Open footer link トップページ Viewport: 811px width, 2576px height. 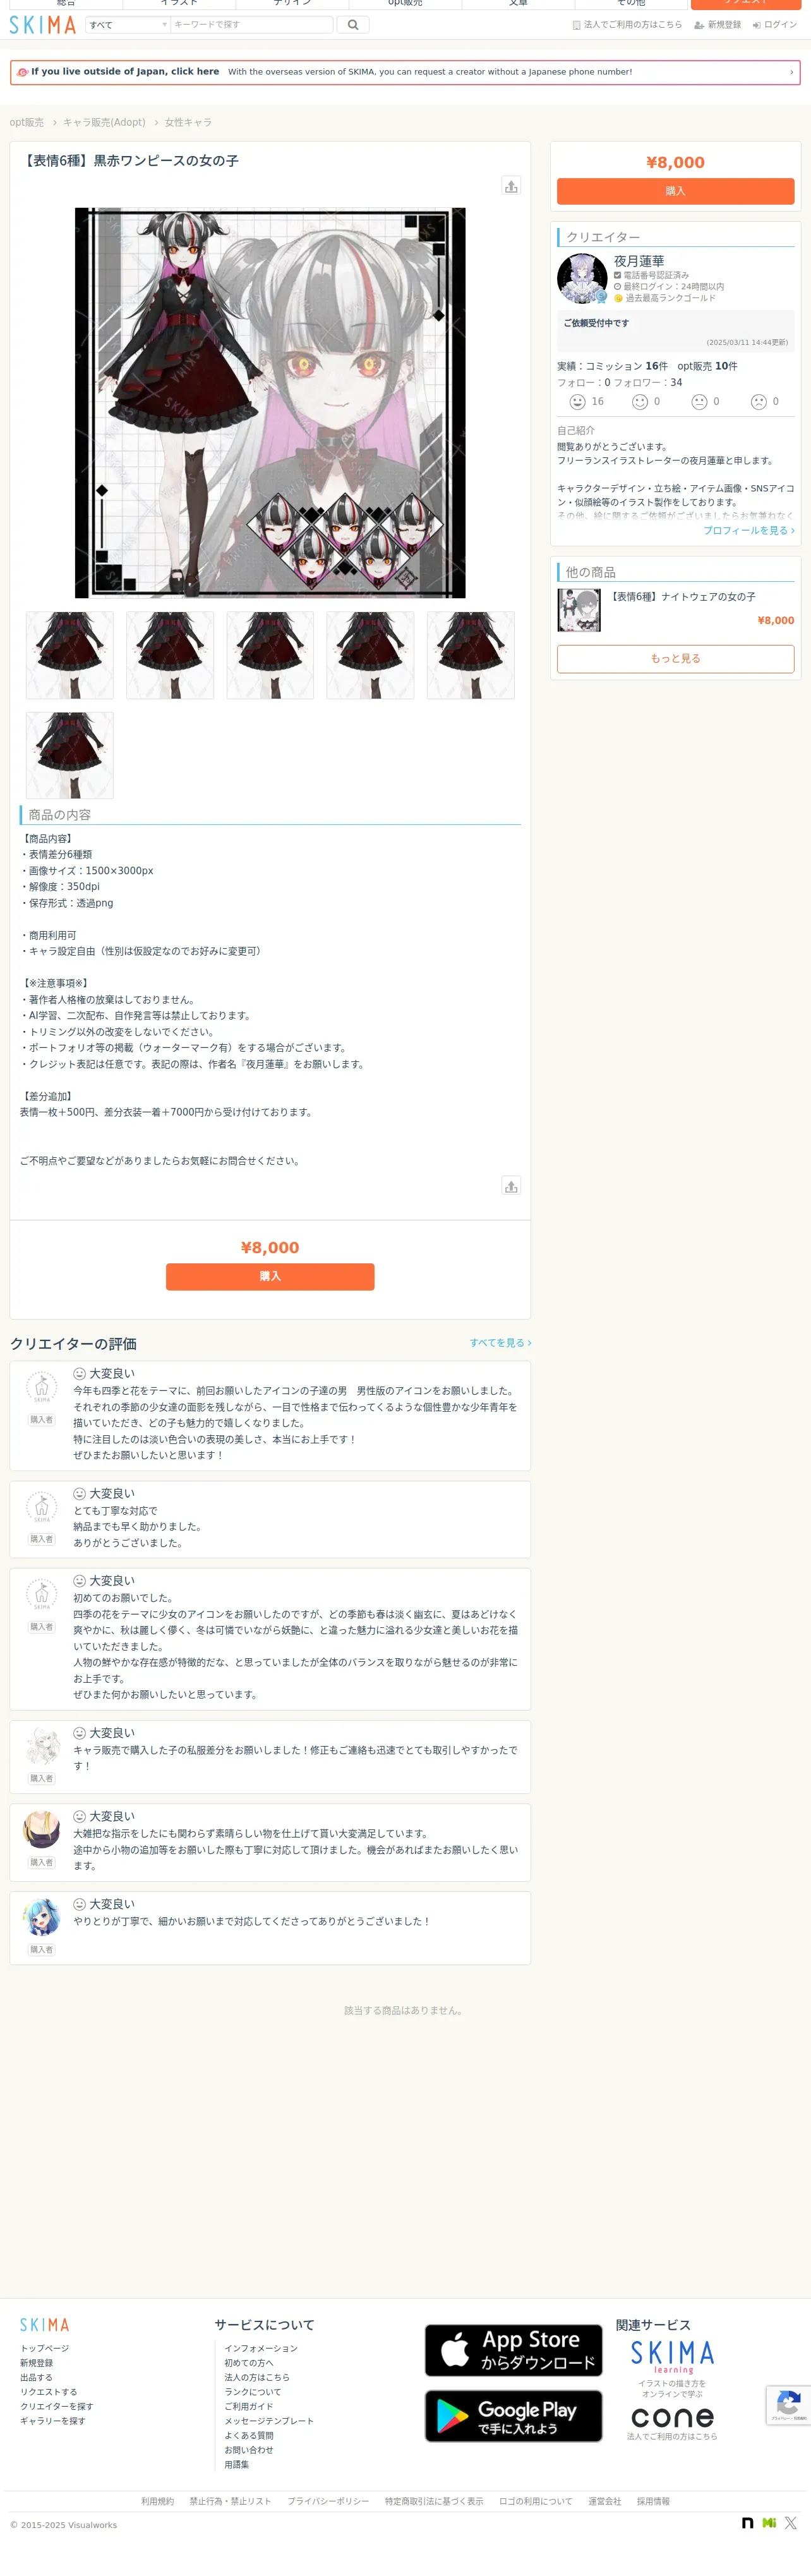pyautogui.click(x=44, y=2348)
